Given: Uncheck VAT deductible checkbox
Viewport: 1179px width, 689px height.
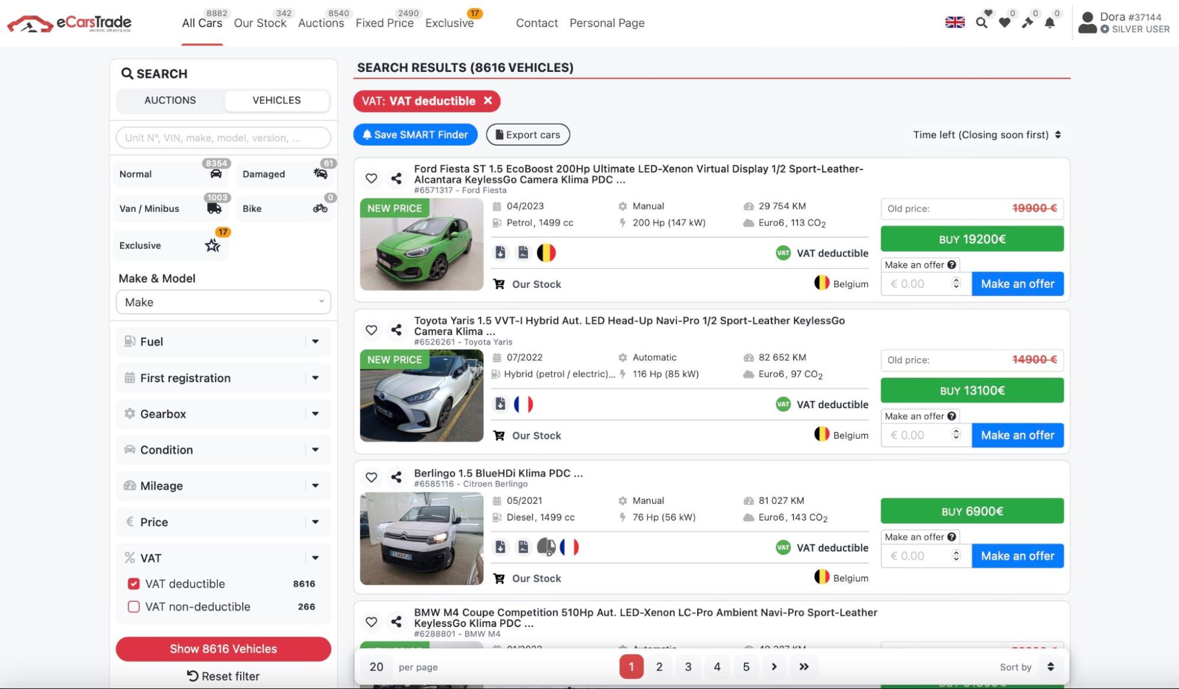Looking at the screenshot, I should click(x=134, y=584).
